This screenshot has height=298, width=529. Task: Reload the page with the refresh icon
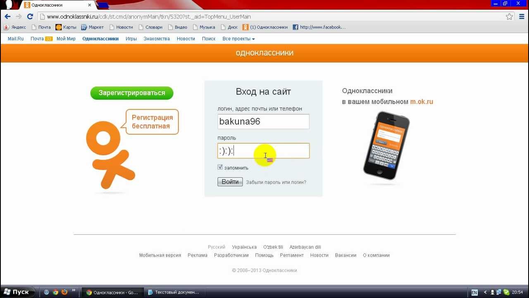point(30,17)
